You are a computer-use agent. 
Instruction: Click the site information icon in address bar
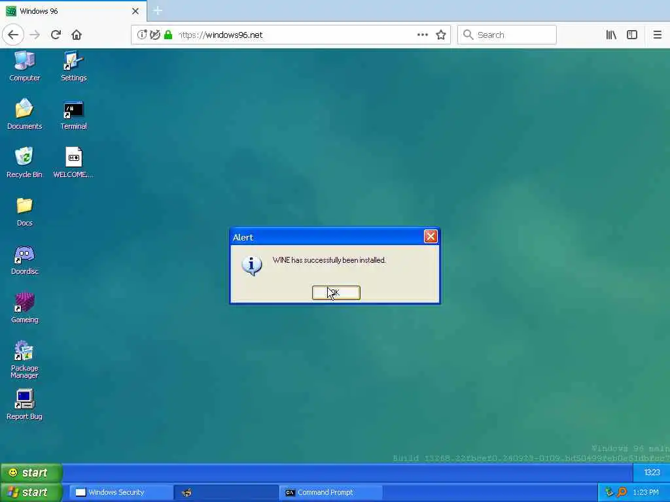142,35
